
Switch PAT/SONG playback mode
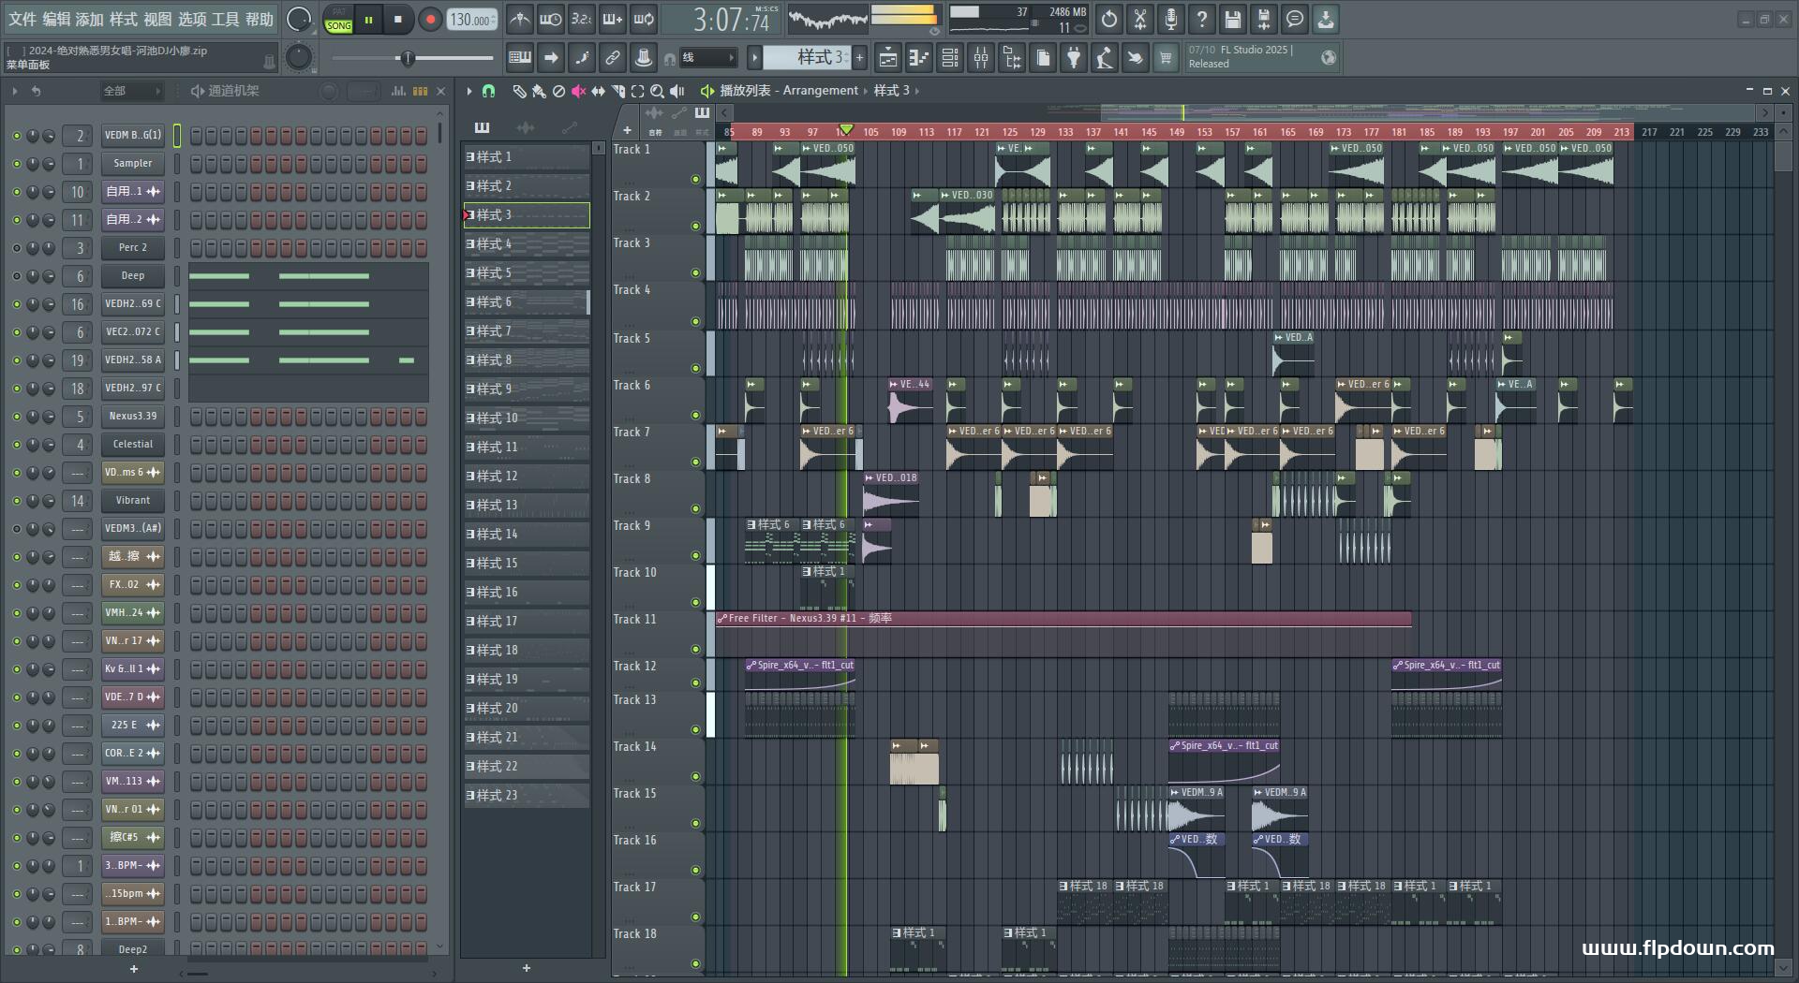click(338, 20)
